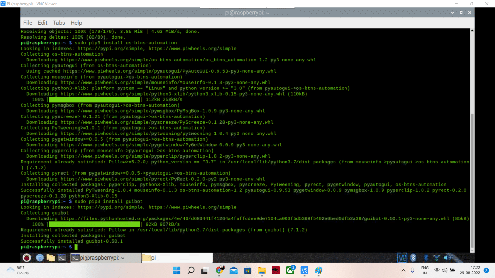Click the terminal vertical scrollbar
The height and width of the screenshot is (278, 495).
[472, 180]
